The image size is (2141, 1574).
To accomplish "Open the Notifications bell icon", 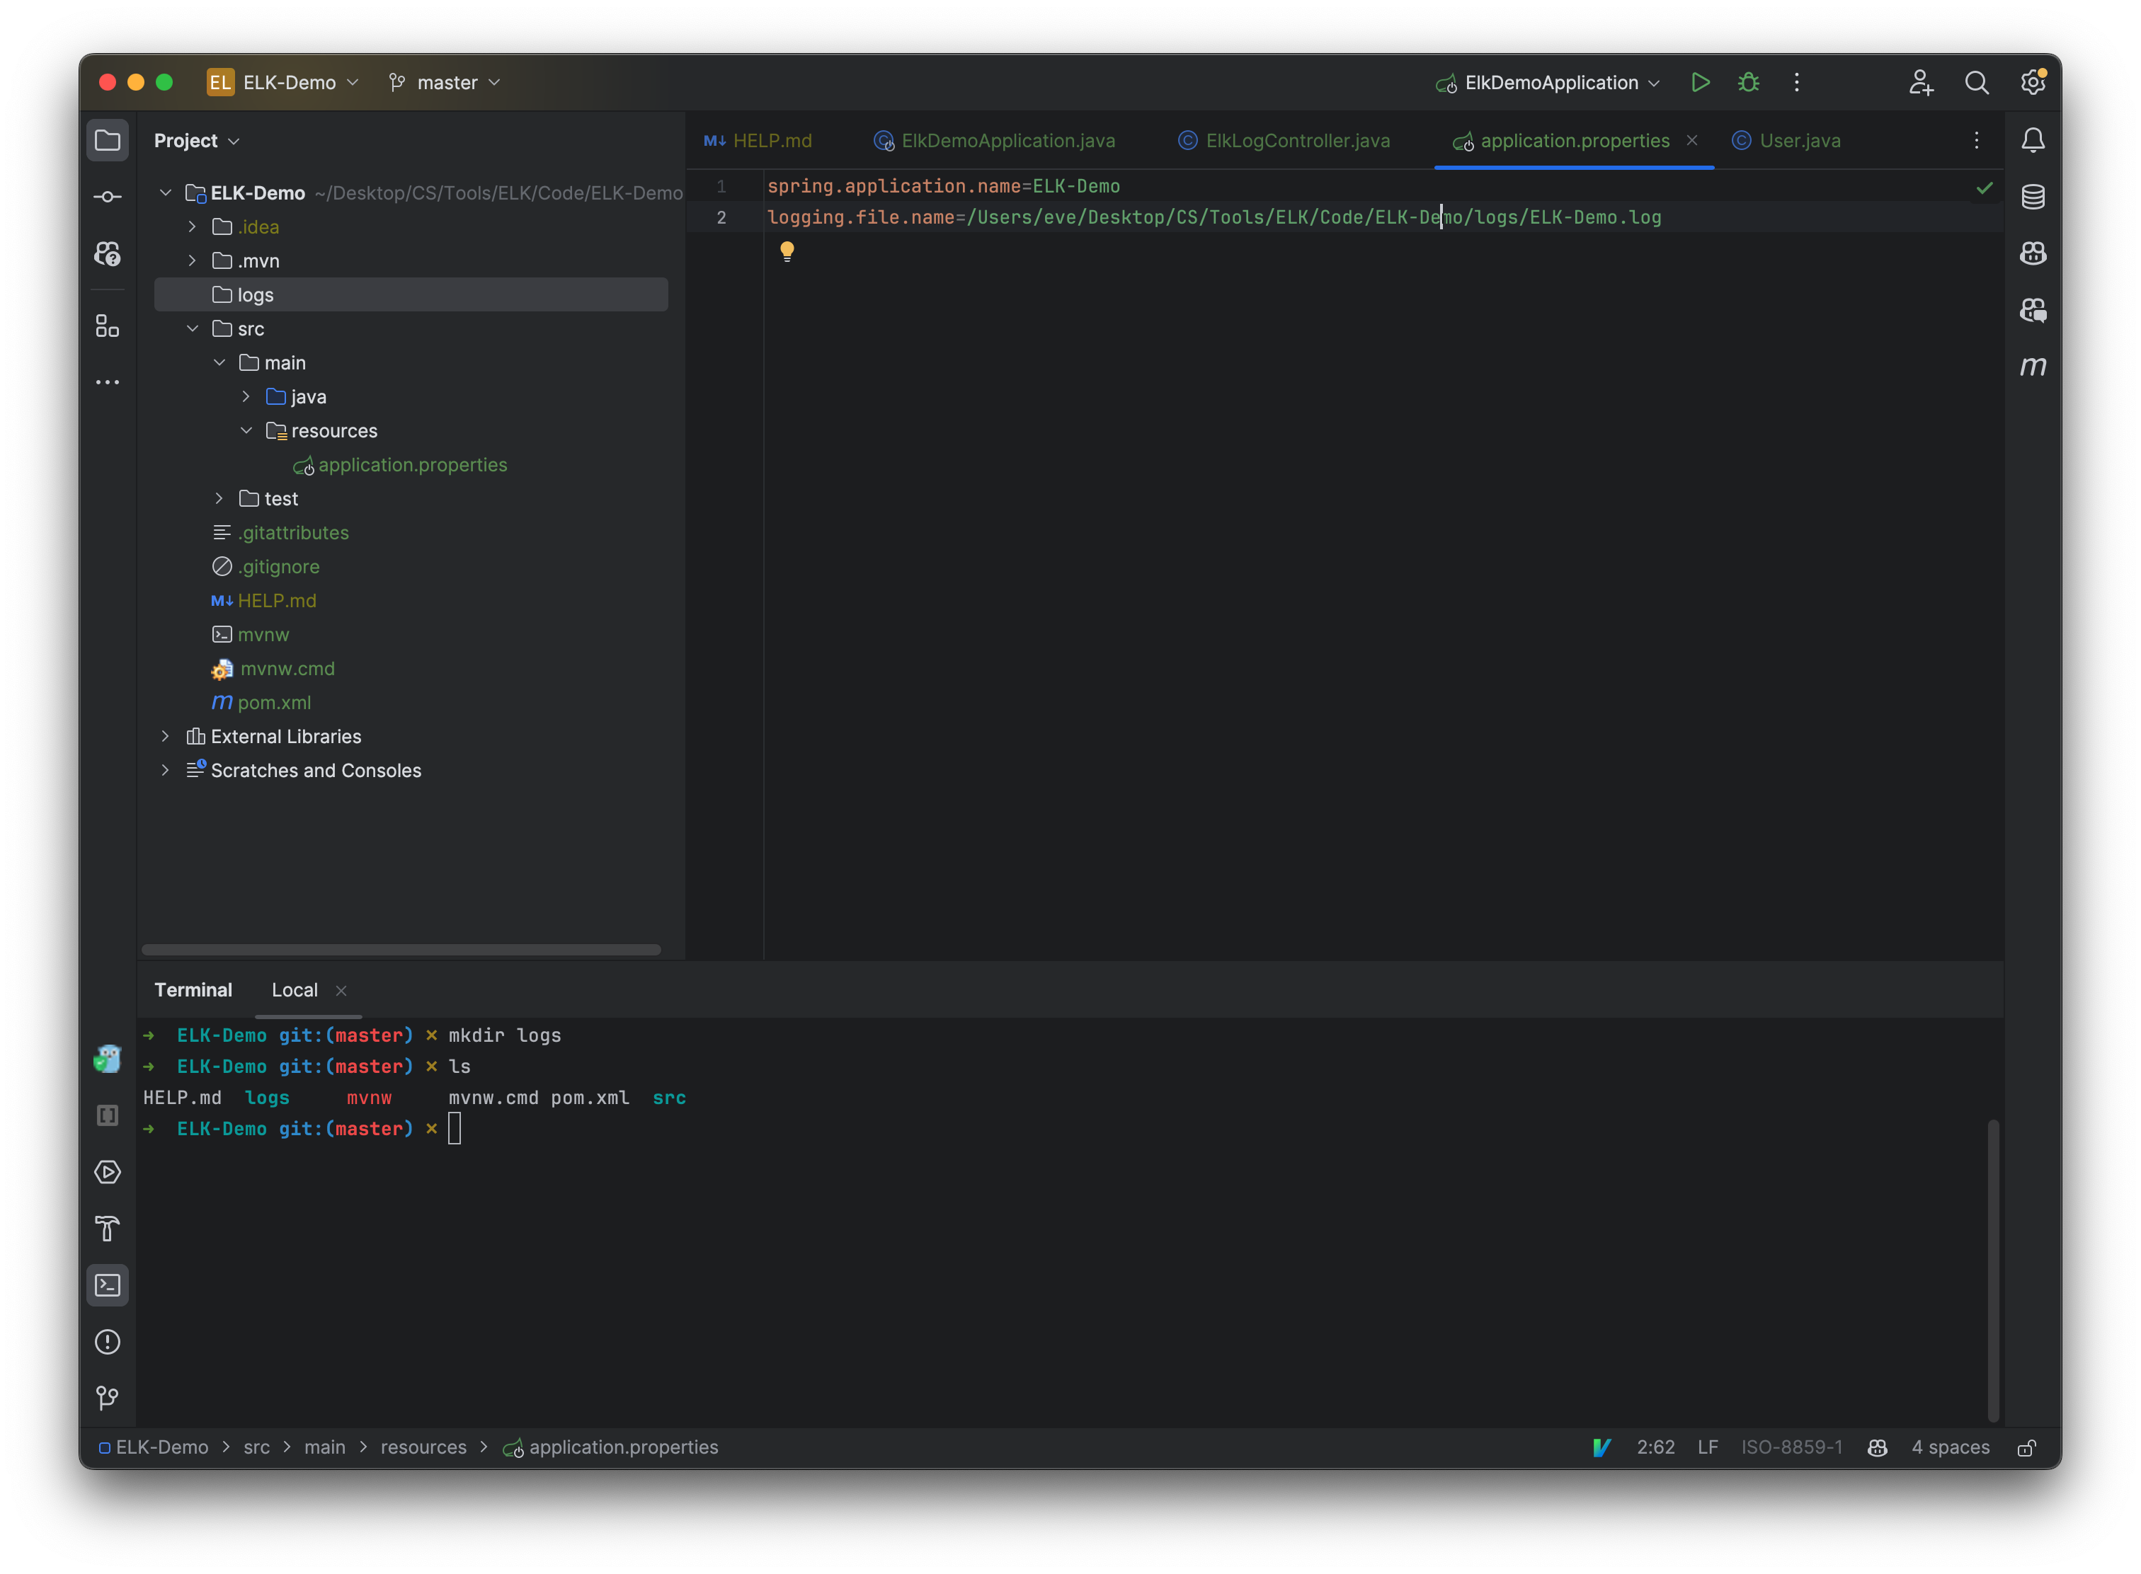I will click(x=2033, y=139).
